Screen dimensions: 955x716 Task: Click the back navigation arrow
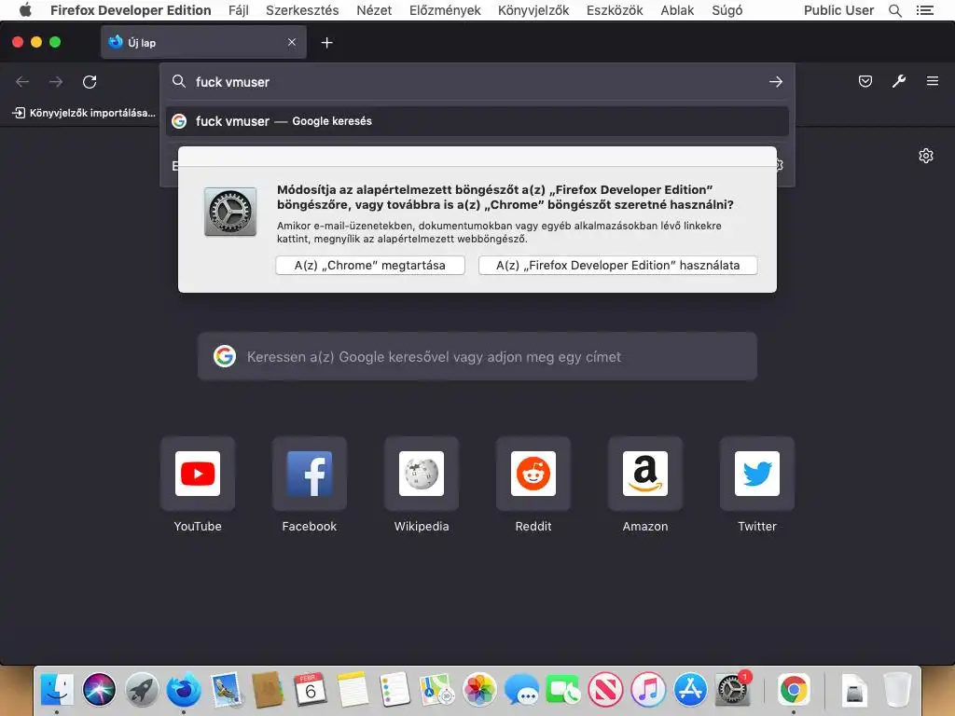click(x=22, y=82)
